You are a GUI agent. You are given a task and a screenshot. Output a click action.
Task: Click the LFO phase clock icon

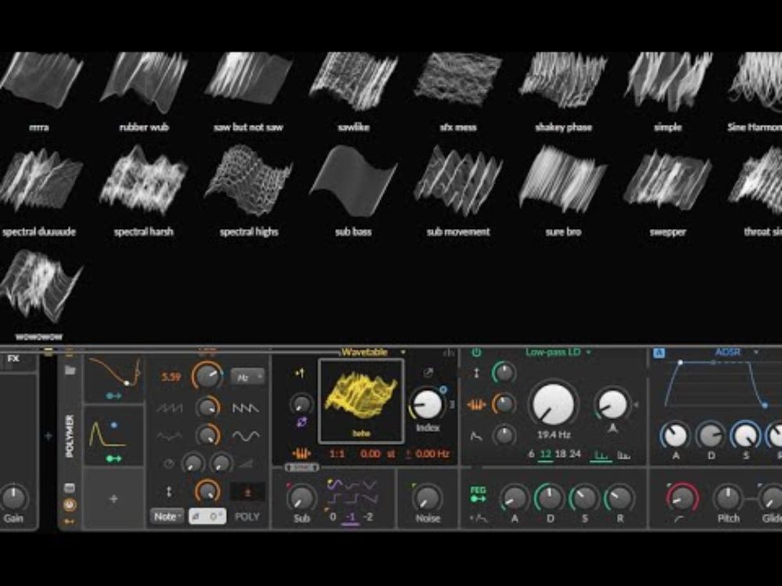(x=169, y=464)
